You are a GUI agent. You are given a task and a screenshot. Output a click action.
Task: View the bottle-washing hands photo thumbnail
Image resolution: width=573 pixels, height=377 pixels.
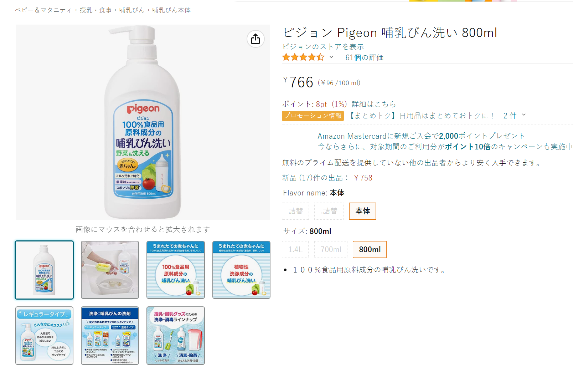tap(110, 270)
